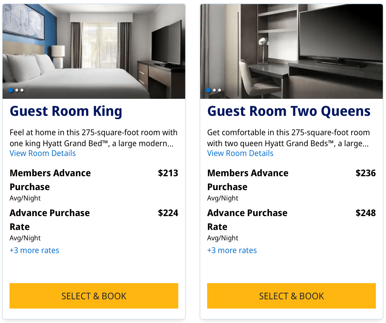Open the Guest Room King heading
386x323 pixels.
pyautogui.click(x=66, y=111)
